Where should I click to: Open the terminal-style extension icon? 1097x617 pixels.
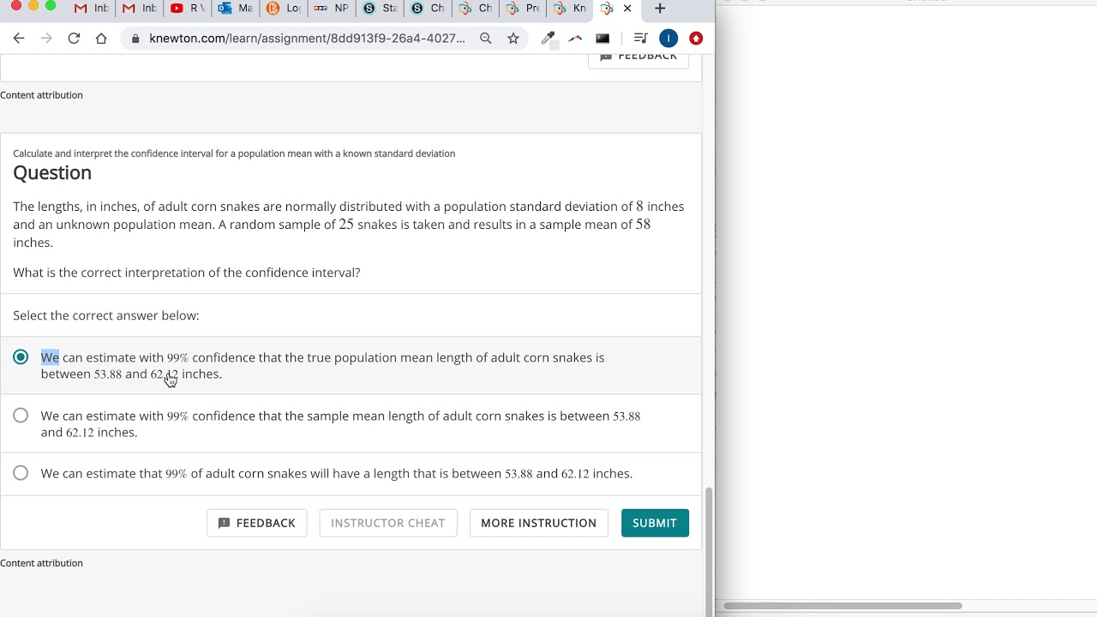tap(602, 39)
